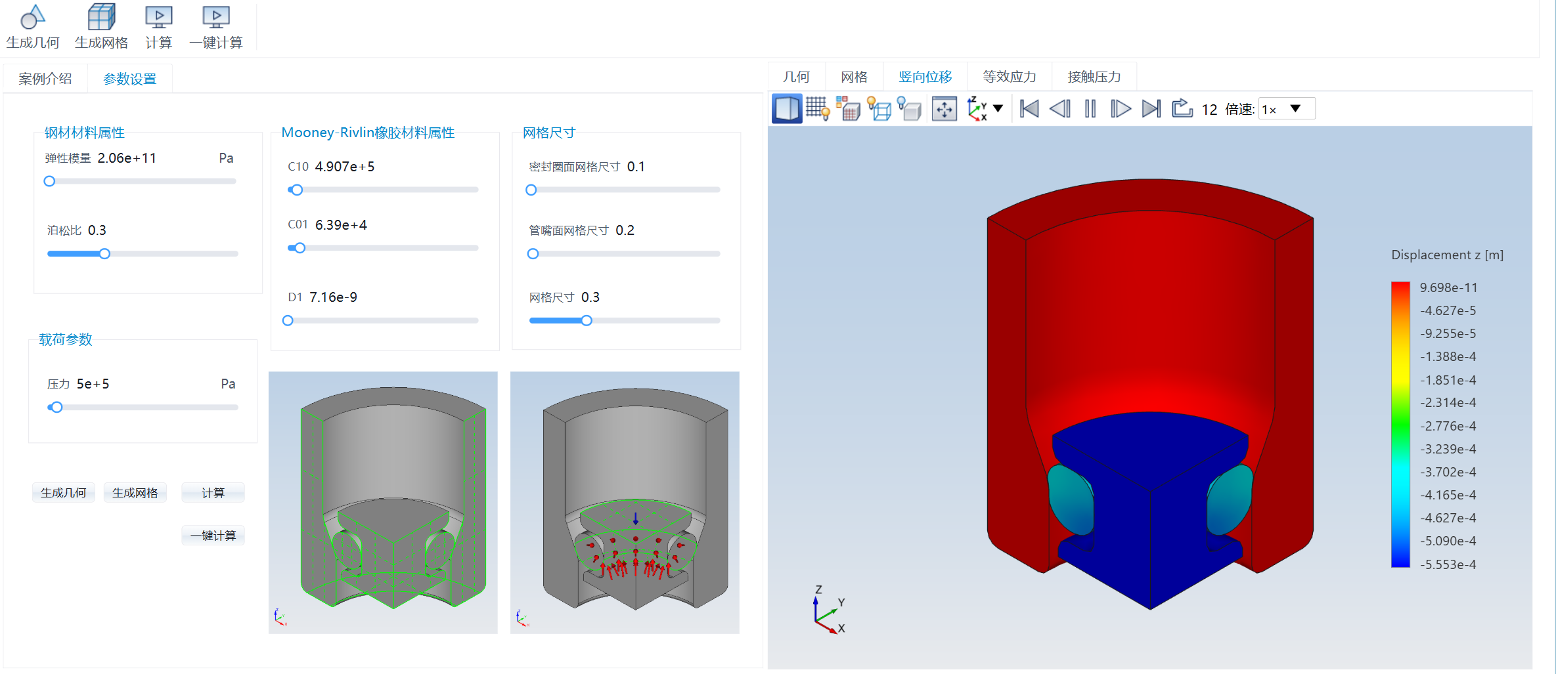Jump to the first animation frame
1556x674 pixels.
click(x=1029, y=109)
